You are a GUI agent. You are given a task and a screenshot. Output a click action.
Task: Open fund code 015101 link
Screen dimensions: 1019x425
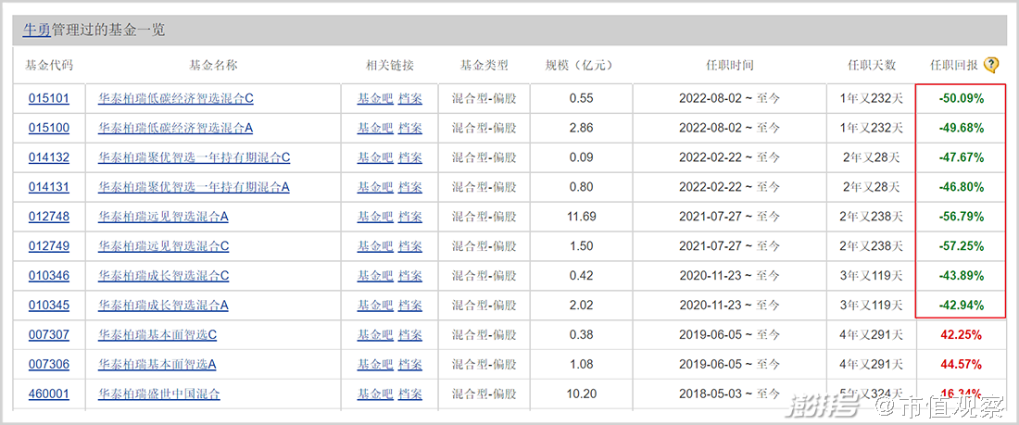click(x=49, y=99)
